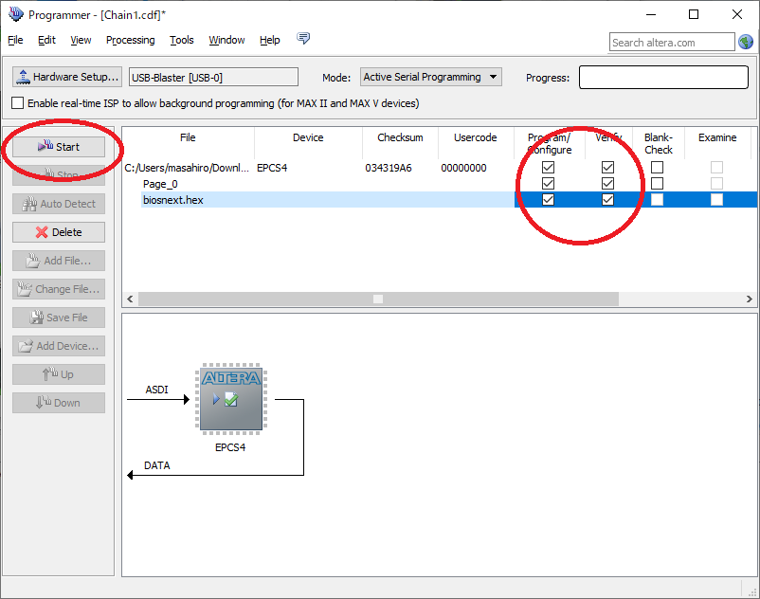Click the Delete button
Viewport: 760px width, 599px height.
tap(59, 232)
